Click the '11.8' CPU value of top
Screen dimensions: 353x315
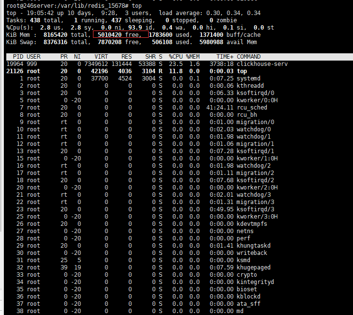[x=176, y=71]
